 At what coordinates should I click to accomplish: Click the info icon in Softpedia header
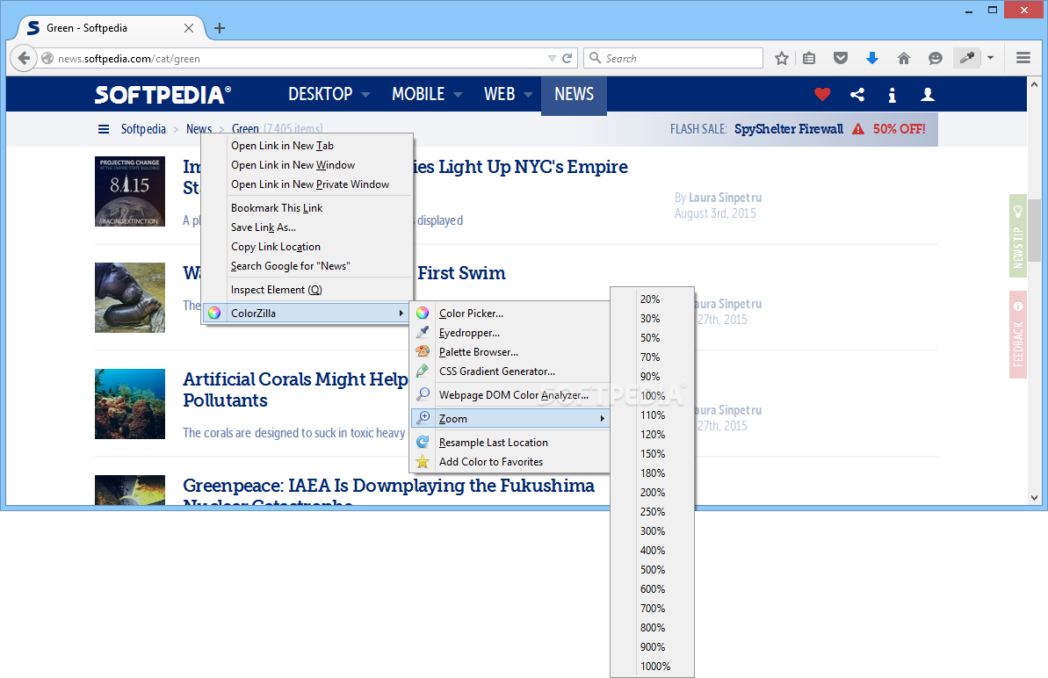pyautogui.click(x=892, y=95)
